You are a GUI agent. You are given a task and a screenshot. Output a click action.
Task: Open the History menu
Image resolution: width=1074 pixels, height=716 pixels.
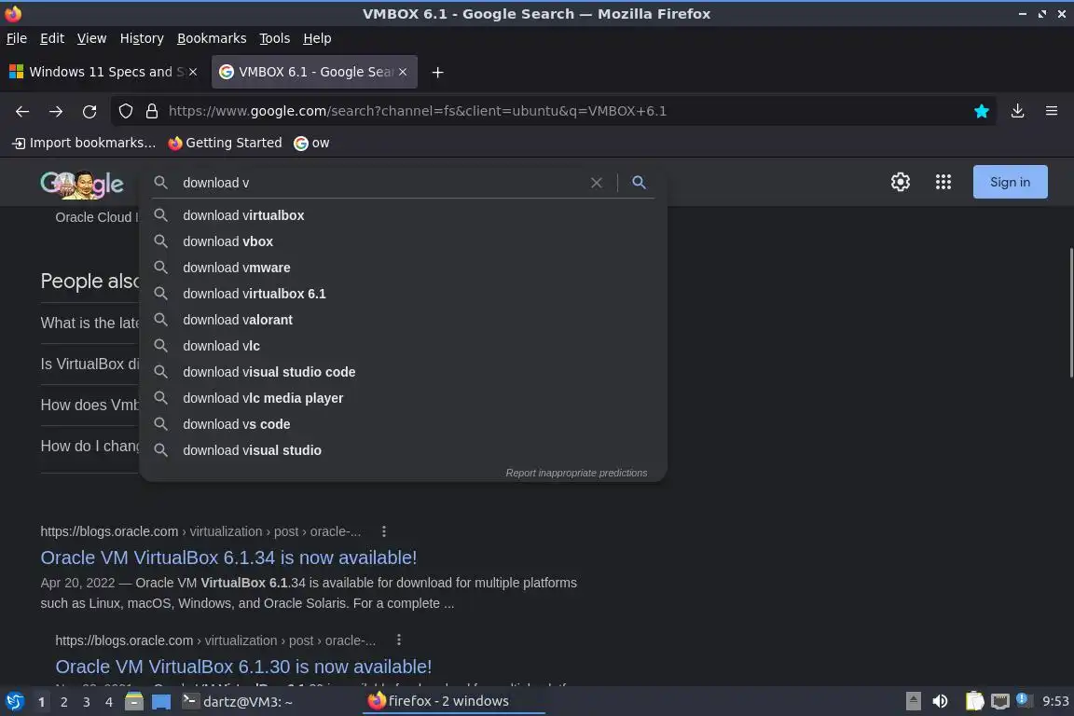click(142, 38)
